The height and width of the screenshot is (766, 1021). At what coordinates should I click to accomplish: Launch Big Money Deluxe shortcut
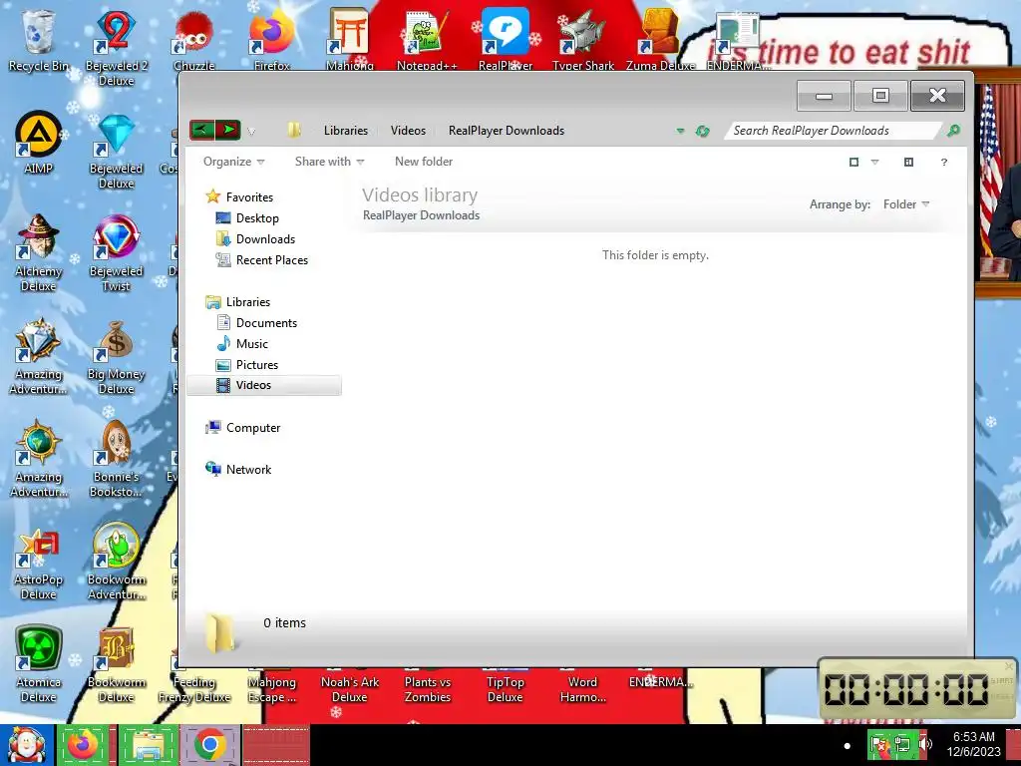click(117, 357)
